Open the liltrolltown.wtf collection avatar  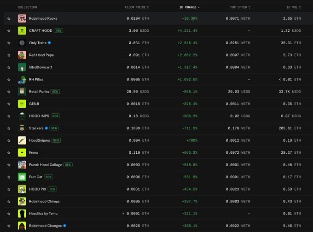[22, 67]
